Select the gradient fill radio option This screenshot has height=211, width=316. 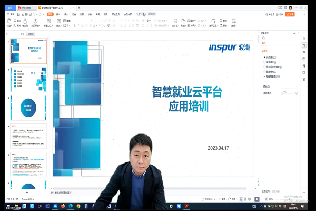click(264, 61)
